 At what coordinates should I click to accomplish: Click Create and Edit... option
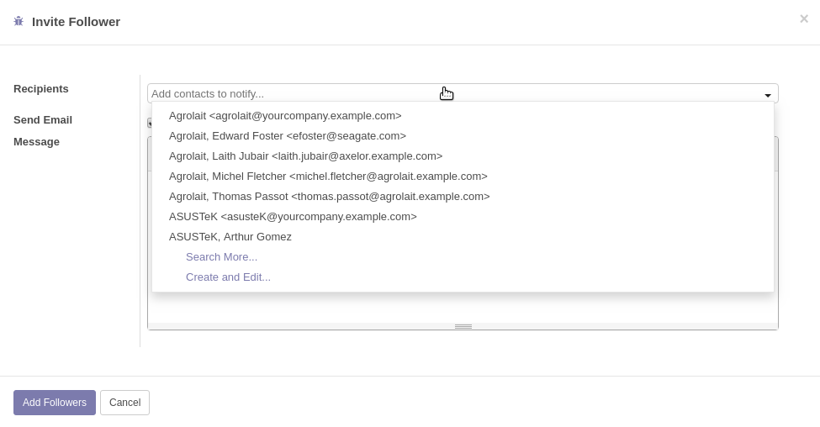tap(228, 277)
